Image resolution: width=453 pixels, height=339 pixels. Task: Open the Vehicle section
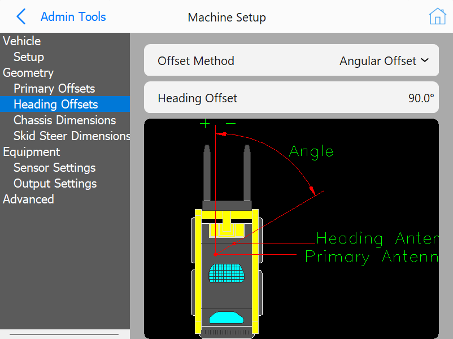point(21,41)
